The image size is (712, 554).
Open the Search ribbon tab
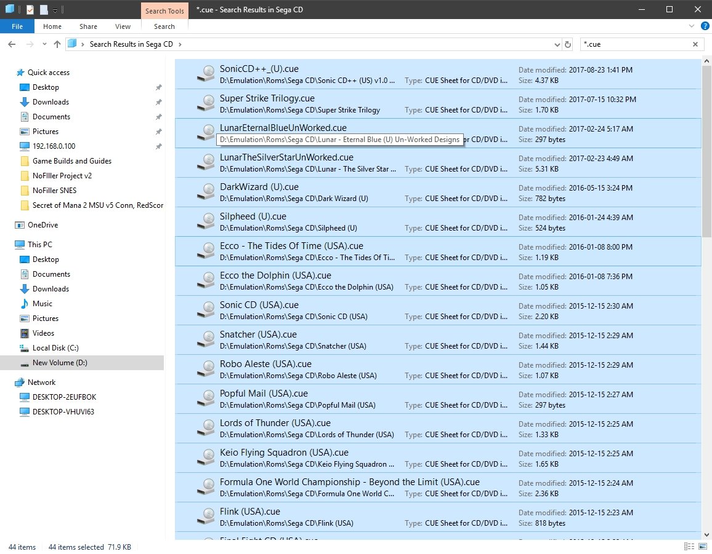point(164,26)
